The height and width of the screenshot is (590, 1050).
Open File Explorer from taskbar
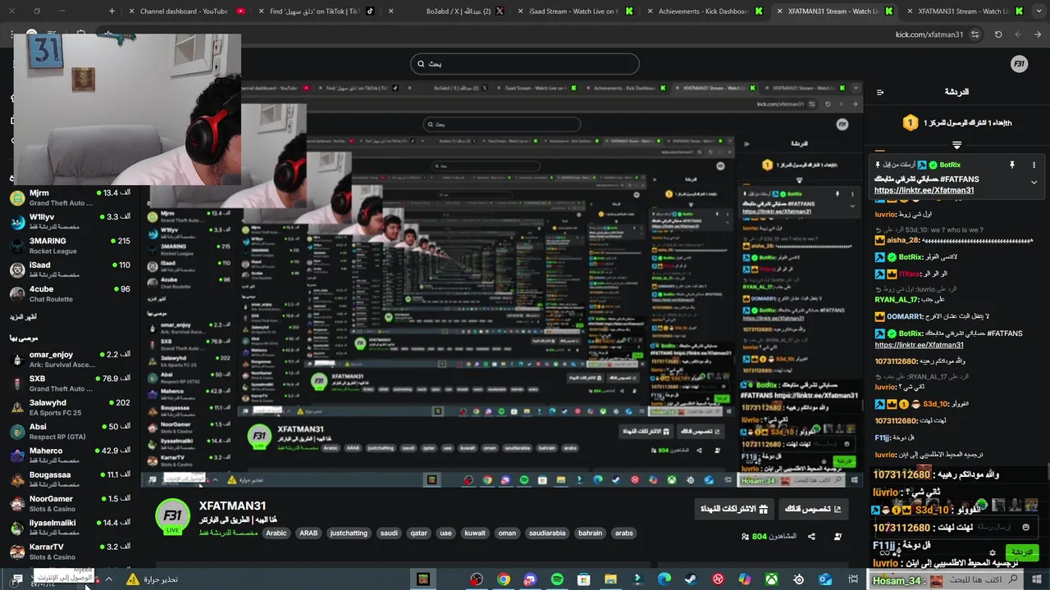click(610, 579)
